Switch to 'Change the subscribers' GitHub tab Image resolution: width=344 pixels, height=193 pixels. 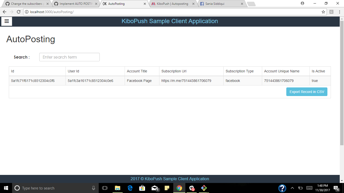coord(27,4)
